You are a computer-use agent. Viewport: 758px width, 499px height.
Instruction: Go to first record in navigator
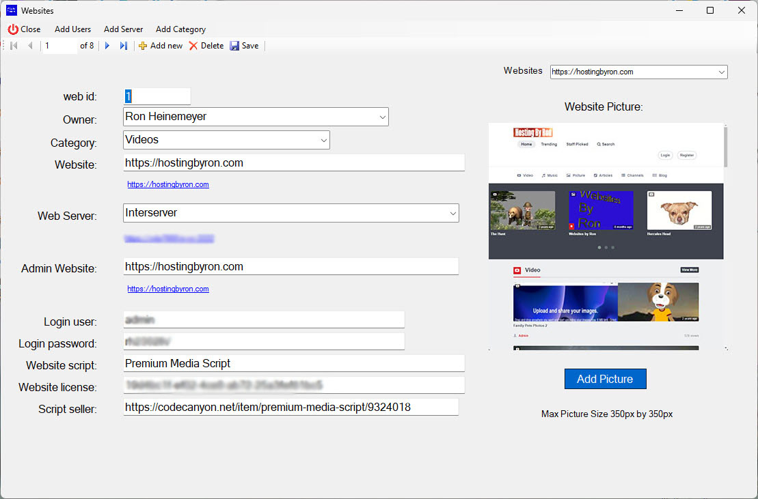click(x=14, y=46)
